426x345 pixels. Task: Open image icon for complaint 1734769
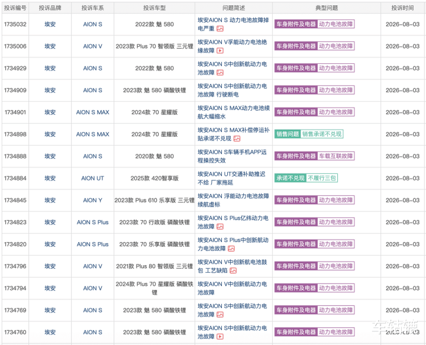coord(220,315)
